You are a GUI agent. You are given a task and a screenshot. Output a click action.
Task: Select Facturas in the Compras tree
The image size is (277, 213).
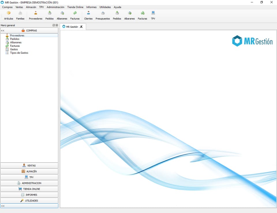click(x=15, y=46)
